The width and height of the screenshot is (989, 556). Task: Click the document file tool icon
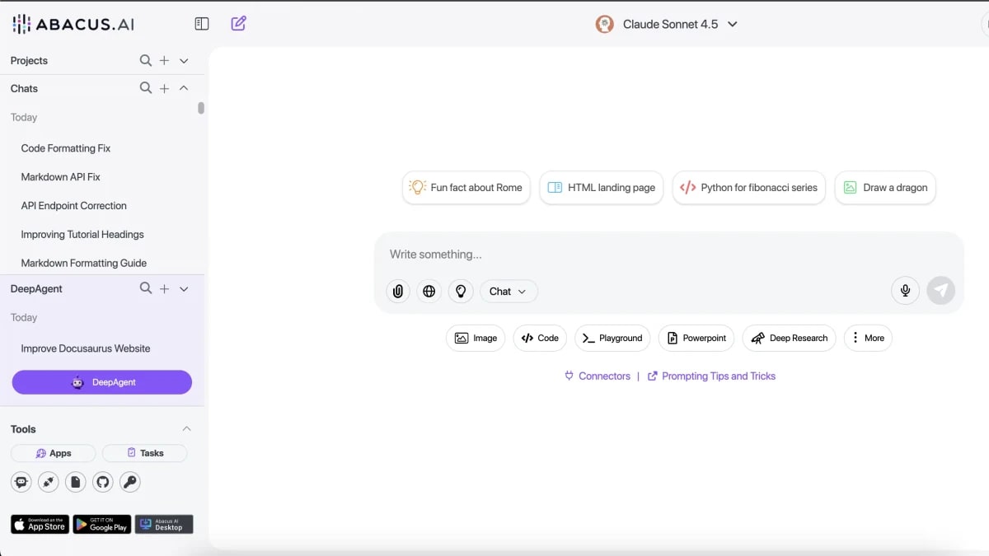click(x=76, y=482)
